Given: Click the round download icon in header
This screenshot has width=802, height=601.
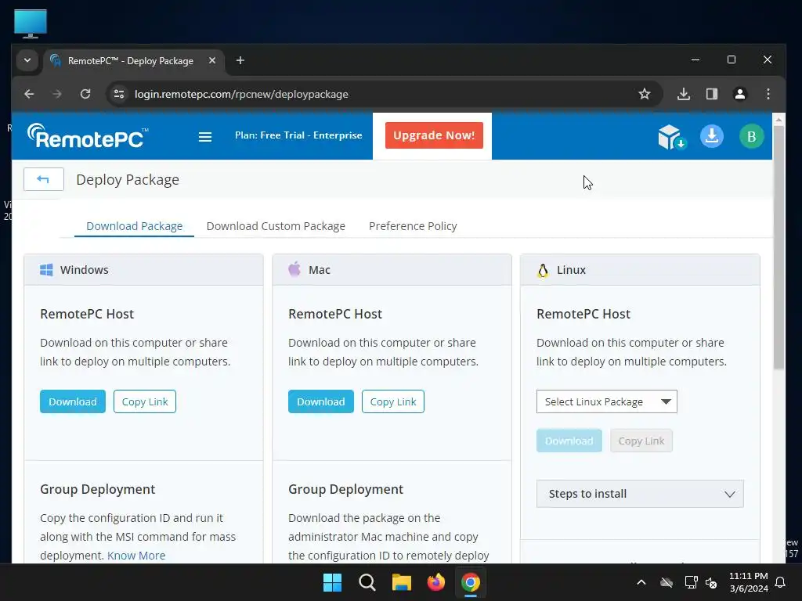Looking at the screenshot, I should (711, 136).
